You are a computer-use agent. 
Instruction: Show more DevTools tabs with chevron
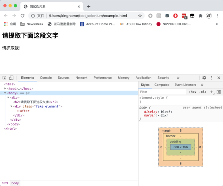[x=178, y=78]
